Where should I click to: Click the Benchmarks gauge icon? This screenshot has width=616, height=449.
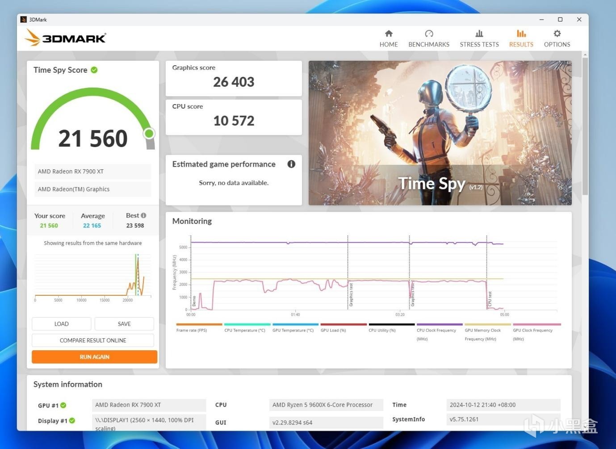click(429, 34)
